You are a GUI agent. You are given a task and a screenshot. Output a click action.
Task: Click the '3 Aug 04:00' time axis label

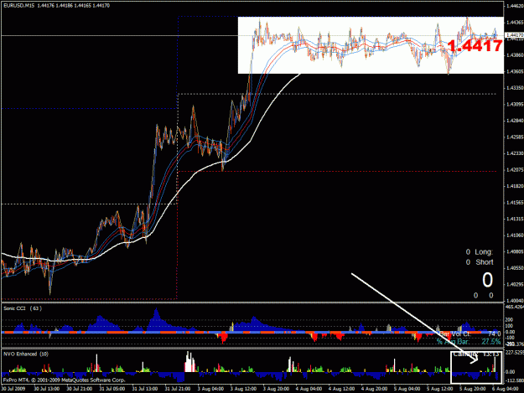[x=211, y=389]
